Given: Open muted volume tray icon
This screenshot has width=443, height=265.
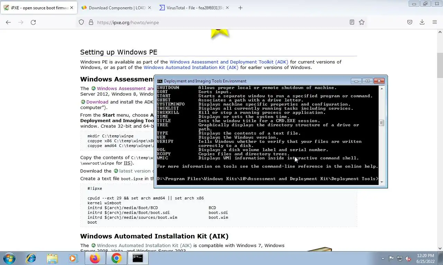Looking at the screenshot, I should (x=408, y=258).
